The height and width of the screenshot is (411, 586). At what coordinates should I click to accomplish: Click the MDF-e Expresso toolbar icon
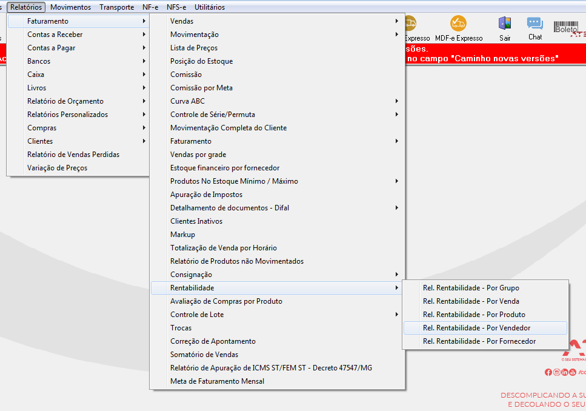pos(458,24)
